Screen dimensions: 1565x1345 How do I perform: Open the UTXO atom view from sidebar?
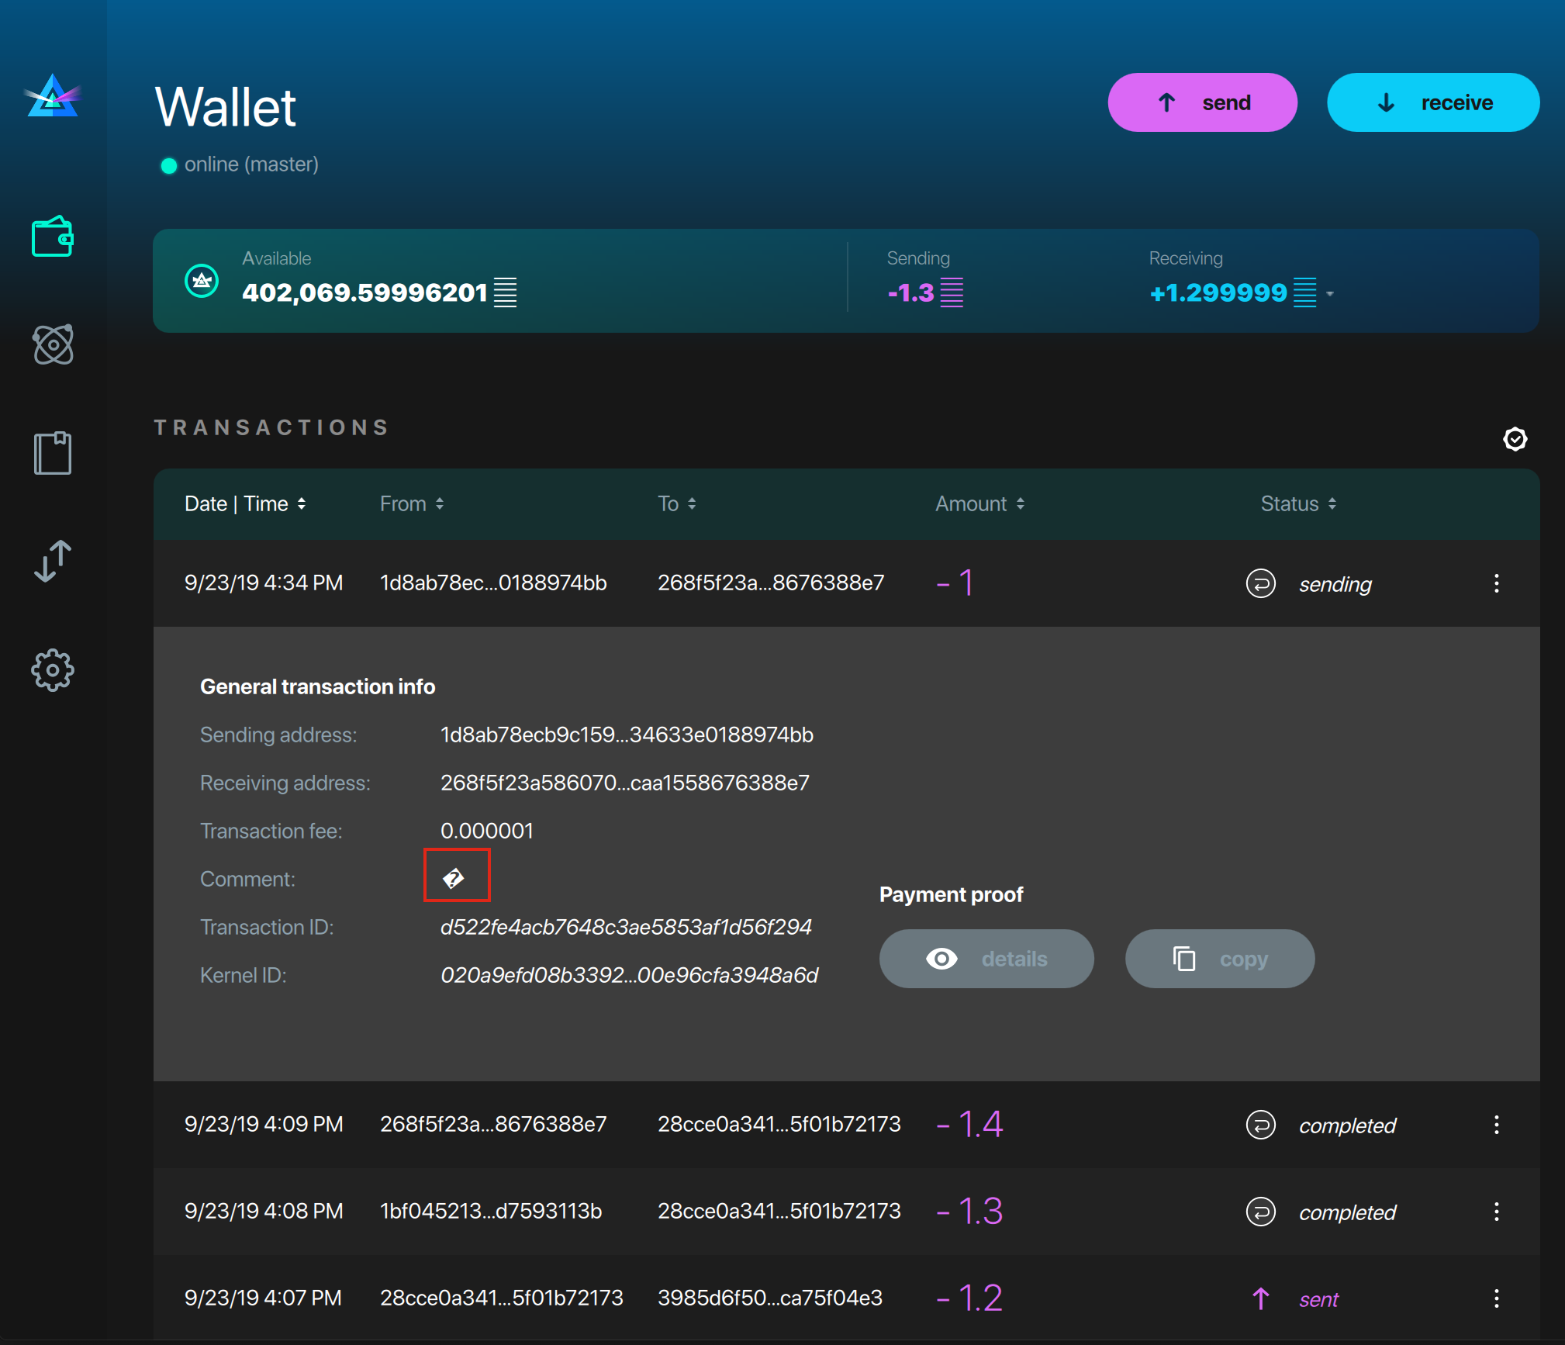click(53, 344)
